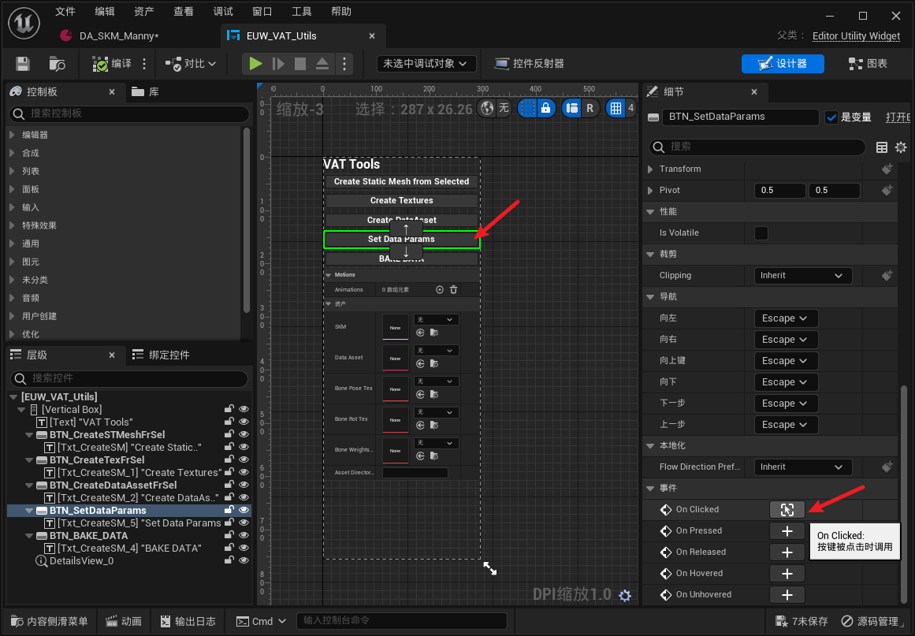The width and height of the screenshot is (915, 636).
Task: Toggle the 'Is Variable' checkbox
Action: (831, 117)
